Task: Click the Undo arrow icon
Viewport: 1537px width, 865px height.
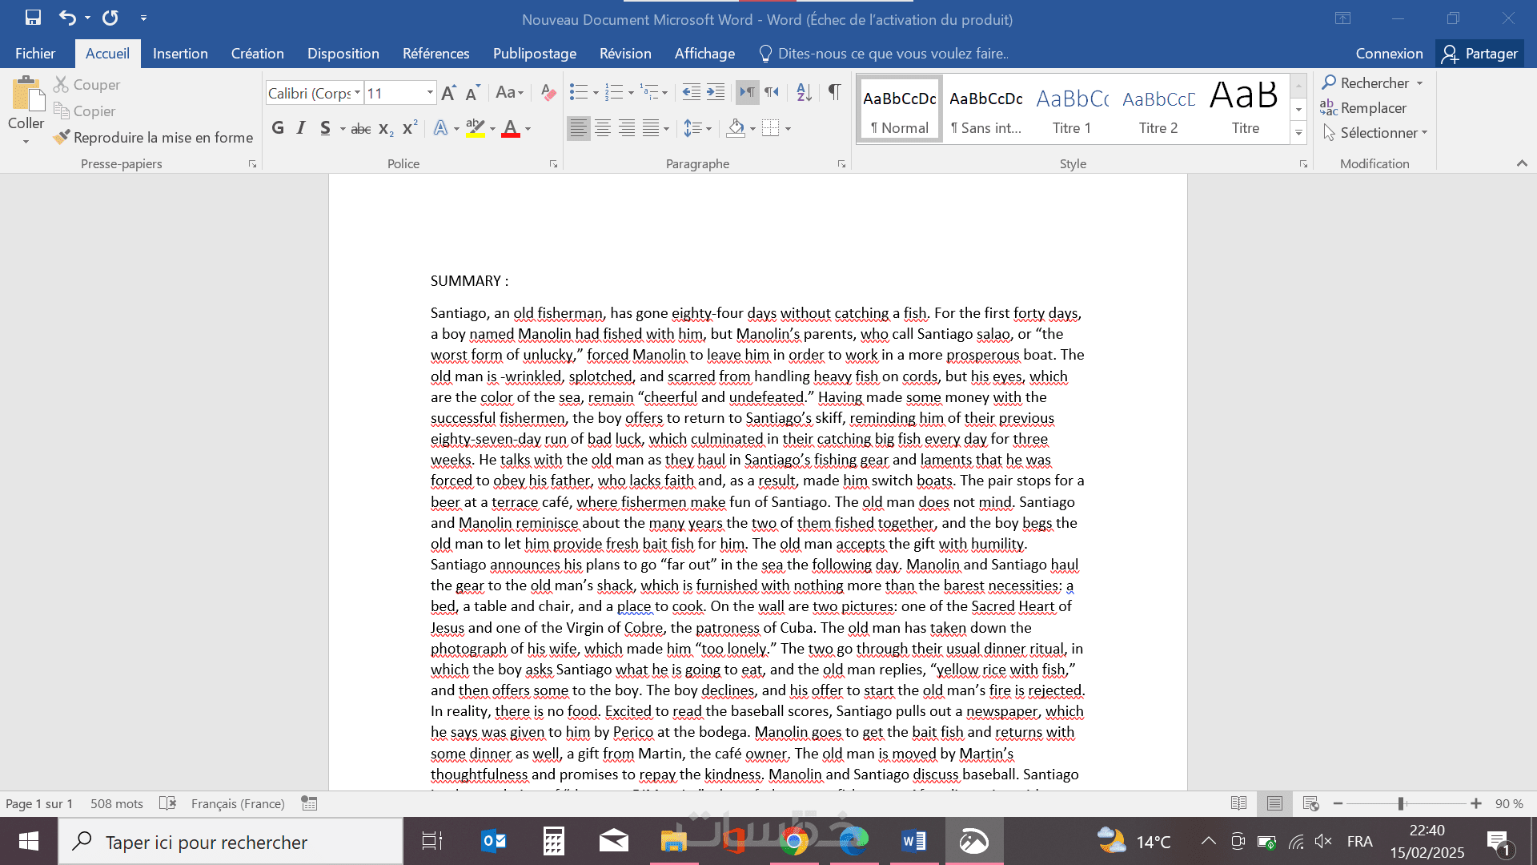Action: pos(67,18)
